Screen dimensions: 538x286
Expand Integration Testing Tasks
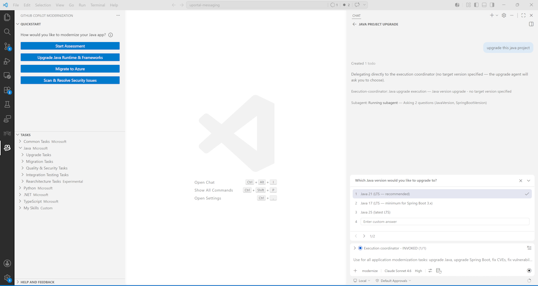[x=22, y=175]
